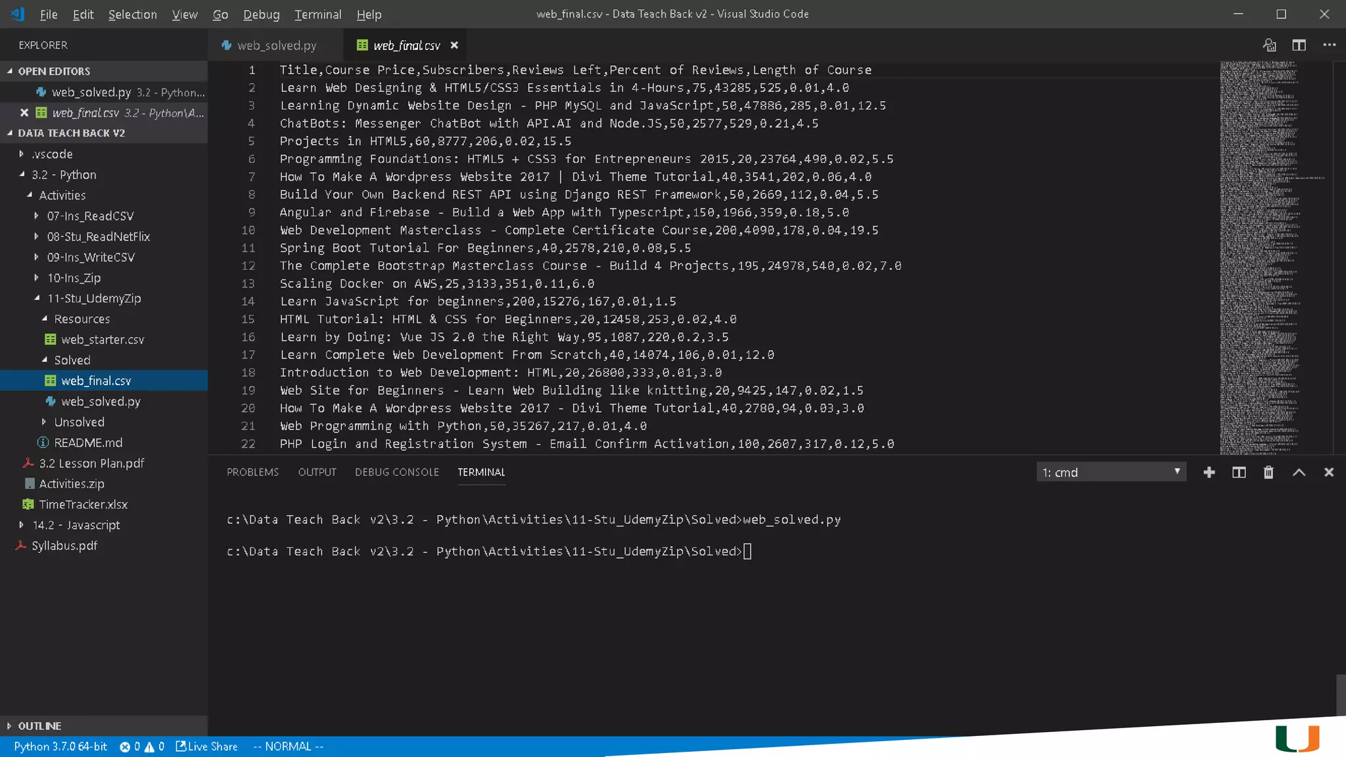Switch to the DEBUG CONSOLE tab
This screenshot has height=757, width=1346.
396,472
